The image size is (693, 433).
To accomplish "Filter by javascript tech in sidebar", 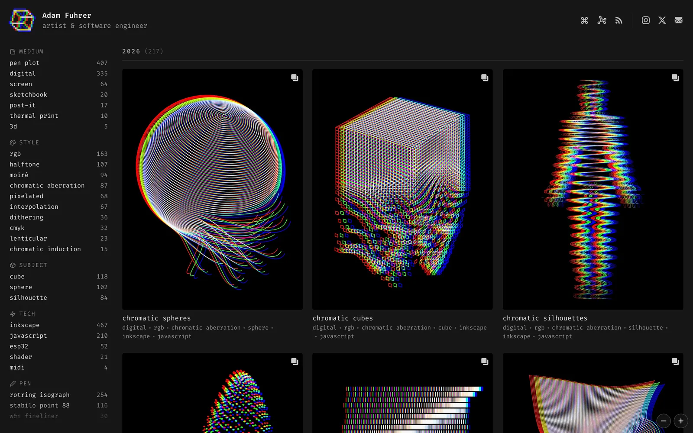I will 58,336.
